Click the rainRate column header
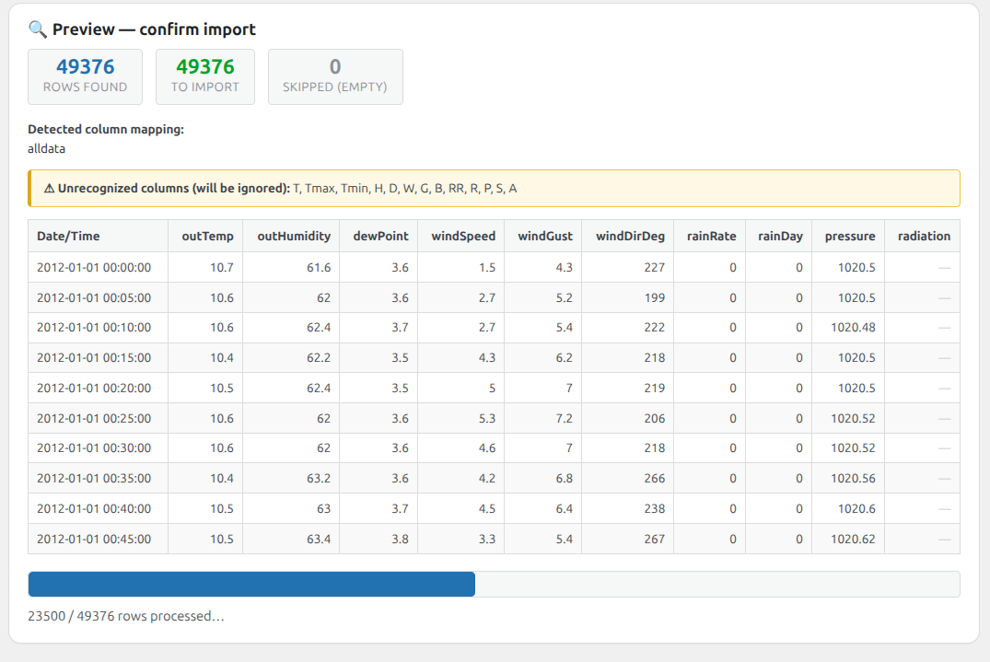The width and height of the screenshot is (990, 662). pos(712,236)
